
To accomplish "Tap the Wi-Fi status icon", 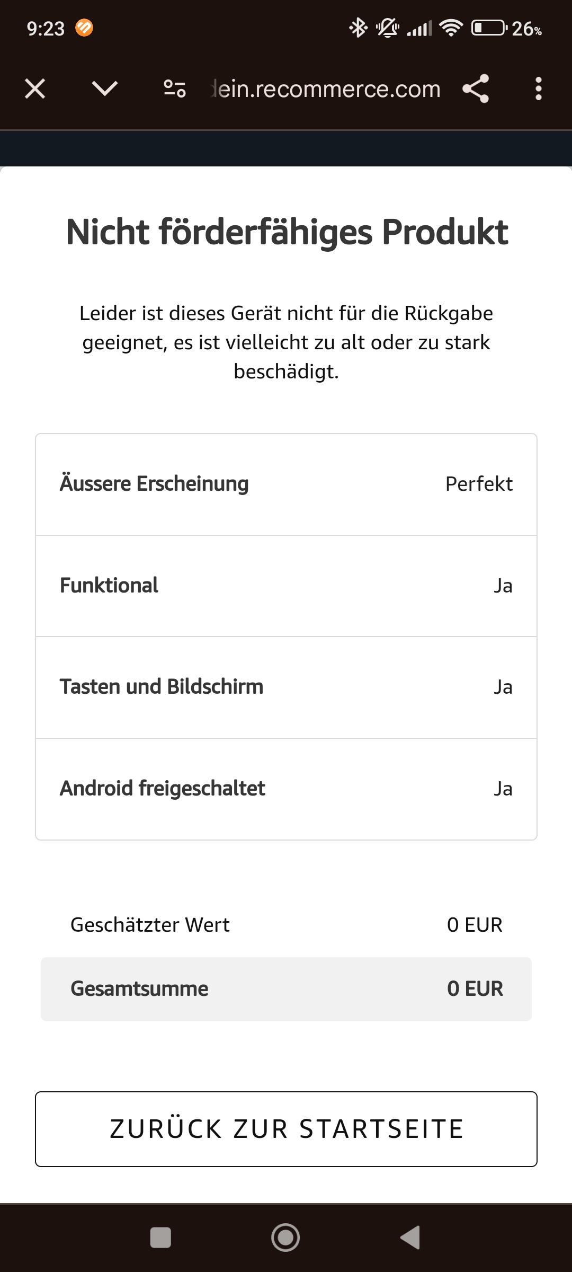I will (451, 28).
